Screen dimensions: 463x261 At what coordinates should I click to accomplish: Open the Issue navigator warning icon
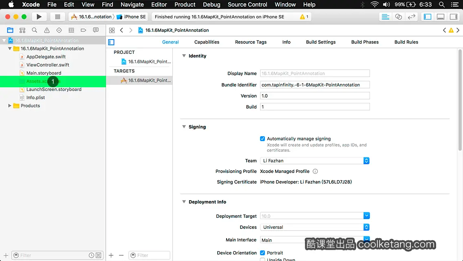46,30
